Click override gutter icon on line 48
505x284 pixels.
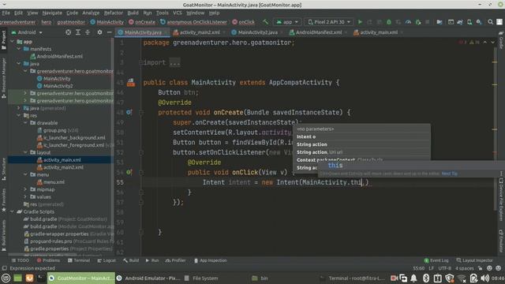click(x=129, y=112)
